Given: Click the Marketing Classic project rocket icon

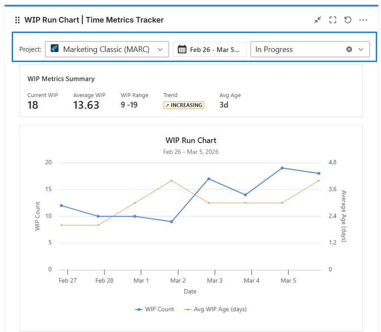Looking at the screenshot, I should point(55,49).
